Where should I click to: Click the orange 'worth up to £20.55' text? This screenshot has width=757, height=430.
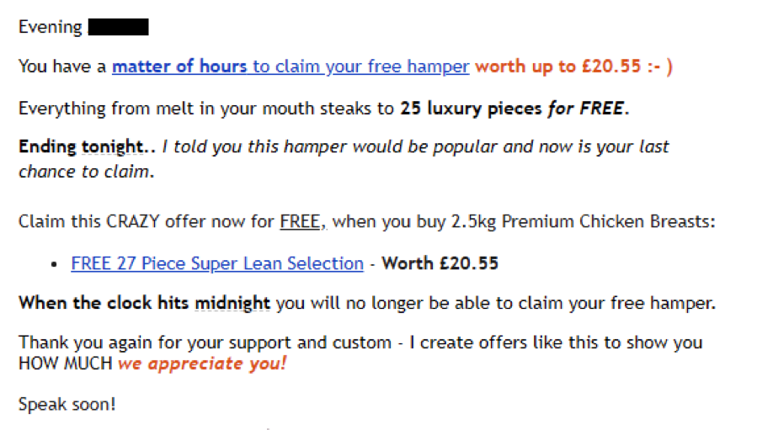(557, 66)
